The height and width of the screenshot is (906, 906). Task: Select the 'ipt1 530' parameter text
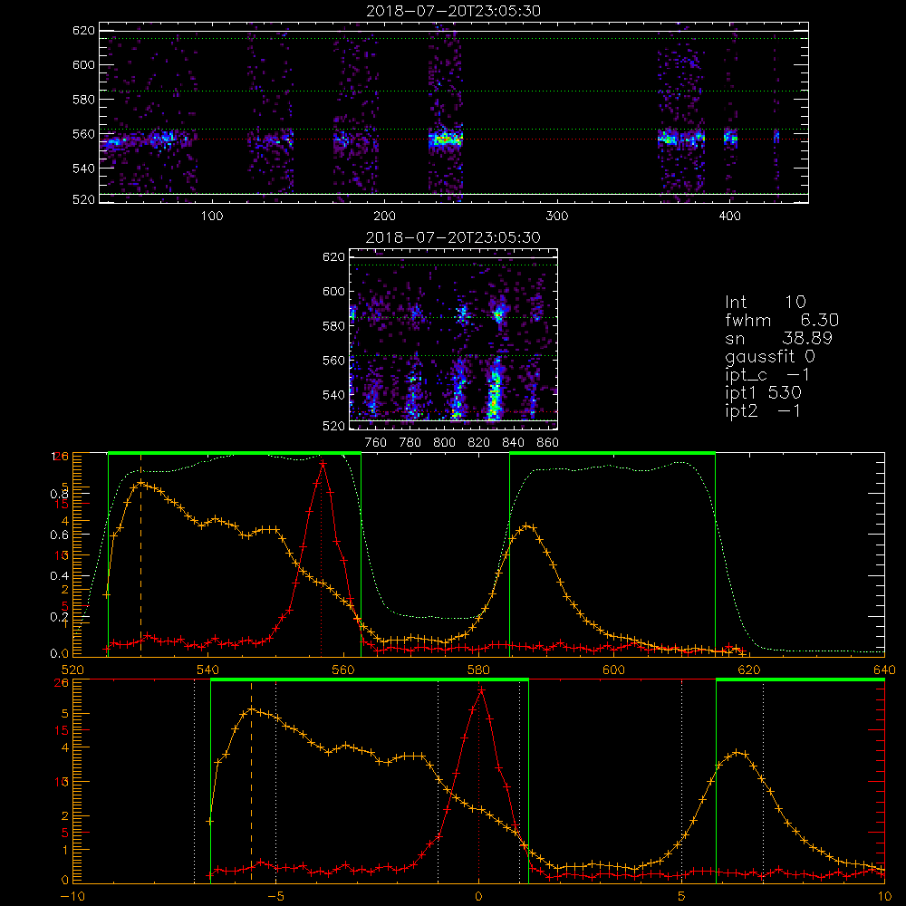(763, 393)
